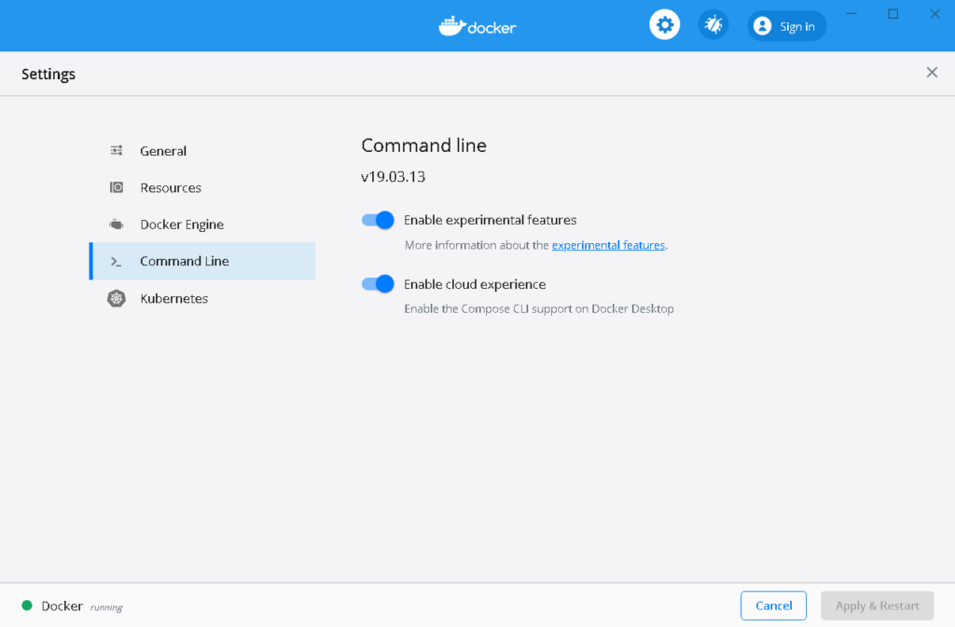955x627 pixels.
Task: Click the Docker whale logo in the header
Action: [454, 25]
